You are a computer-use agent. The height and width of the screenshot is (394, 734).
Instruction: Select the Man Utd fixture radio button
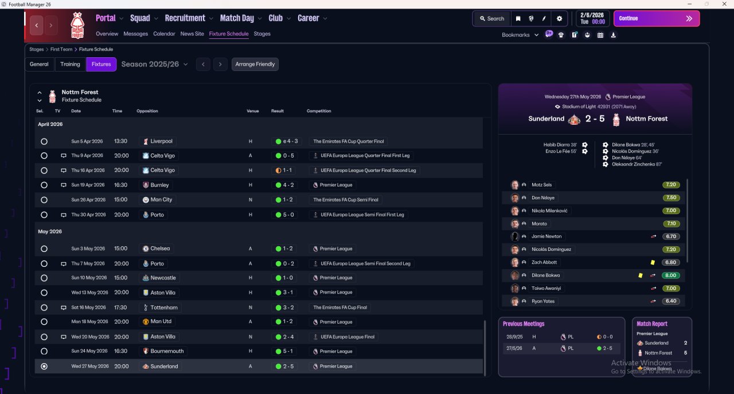(x=44, y=322)
